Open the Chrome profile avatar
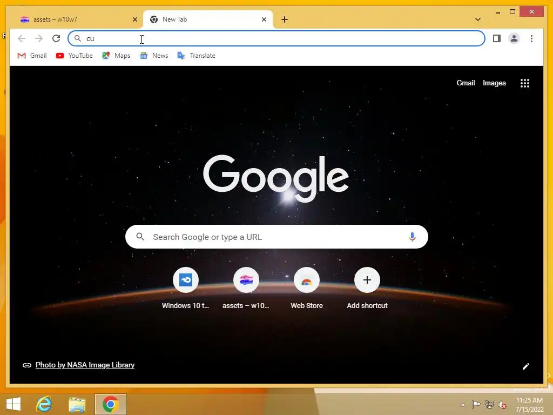This screenshot has width=553, height=415. click(x=514, y=38)
